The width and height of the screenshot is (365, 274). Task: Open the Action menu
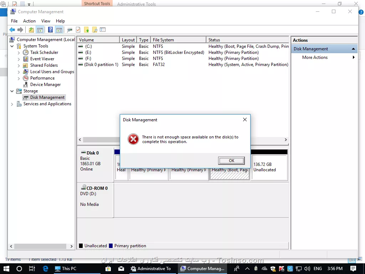(29, 21)
